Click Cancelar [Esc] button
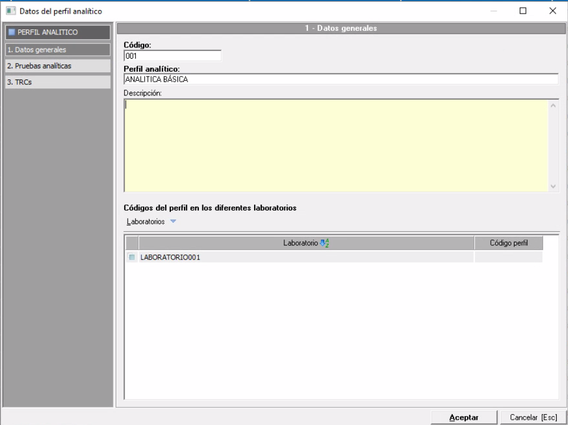Viewport: 568px width, 425px height. [x=529, y=417]
